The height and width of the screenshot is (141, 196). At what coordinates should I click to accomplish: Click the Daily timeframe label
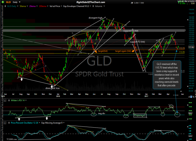[x=15, y=2]
